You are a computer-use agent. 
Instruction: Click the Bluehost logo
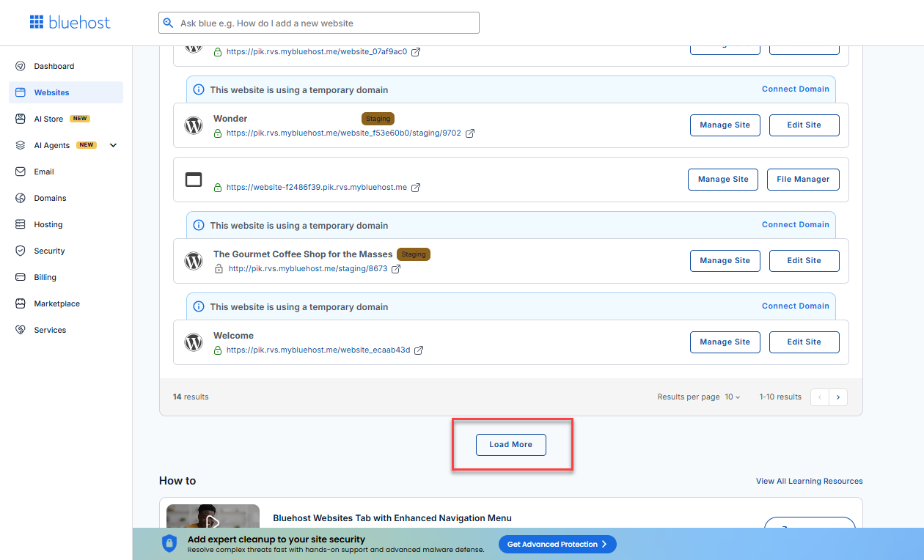pos(70,23)
